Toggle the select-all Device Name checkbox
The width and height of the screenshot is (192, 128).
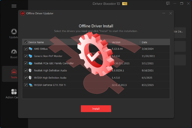pyautogui.click(x=26, y=42)
